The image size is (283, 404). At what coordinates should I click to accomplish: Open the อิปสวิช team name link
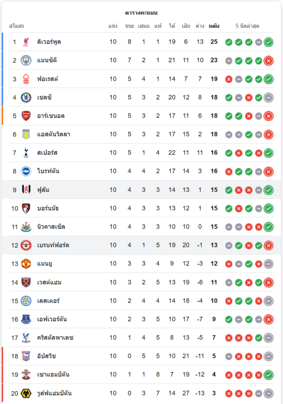[46, 356]
